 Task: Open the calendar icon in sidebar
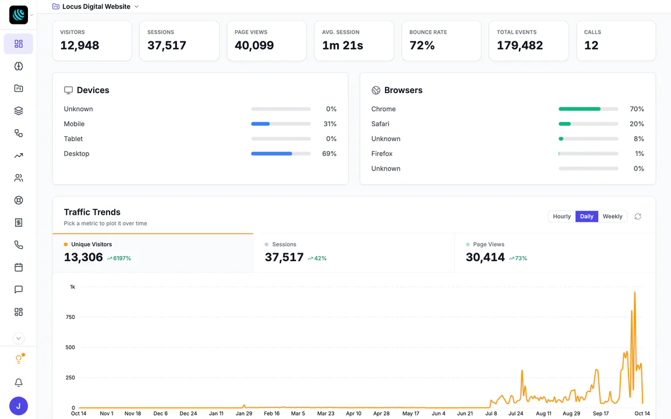coord(19,267)
